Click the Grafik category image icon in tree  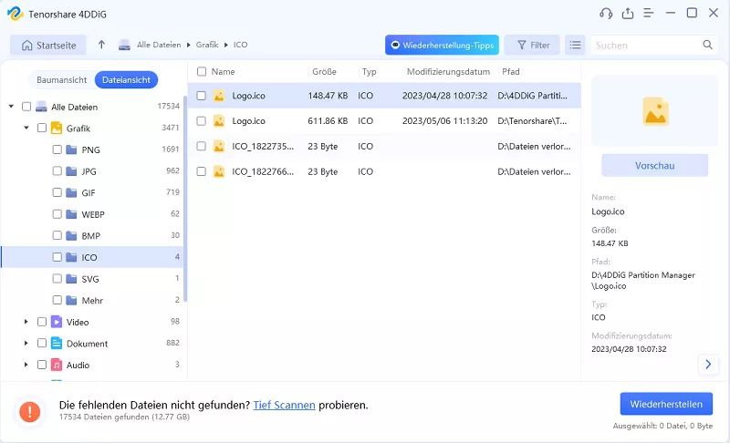tap(57, 128)
